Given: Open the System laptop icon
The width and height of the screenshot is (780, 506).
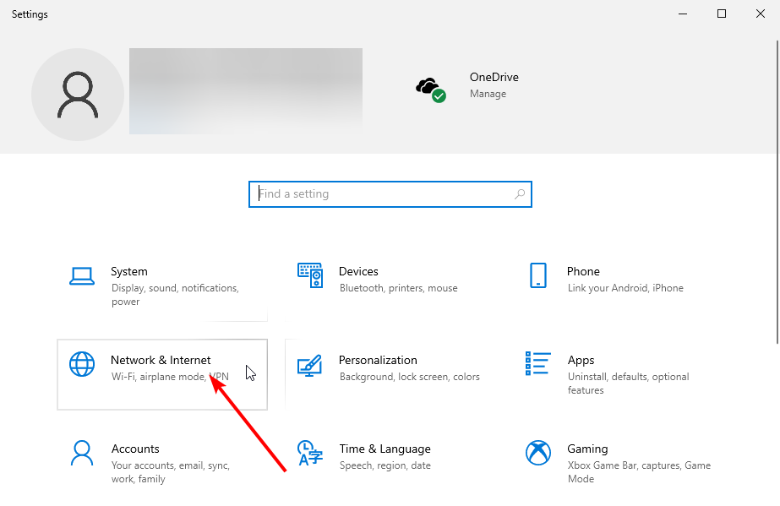Looking at the screenshot, I should (x=82, y=276).
